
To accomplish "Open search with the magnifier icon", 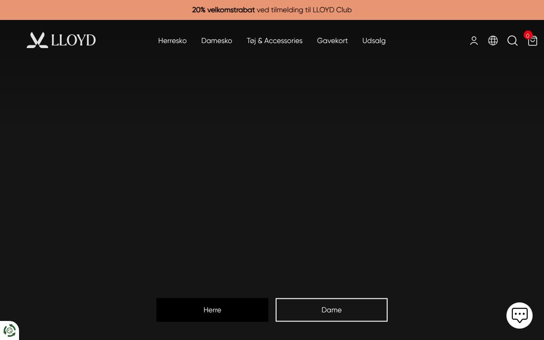I will click(512, 41).
